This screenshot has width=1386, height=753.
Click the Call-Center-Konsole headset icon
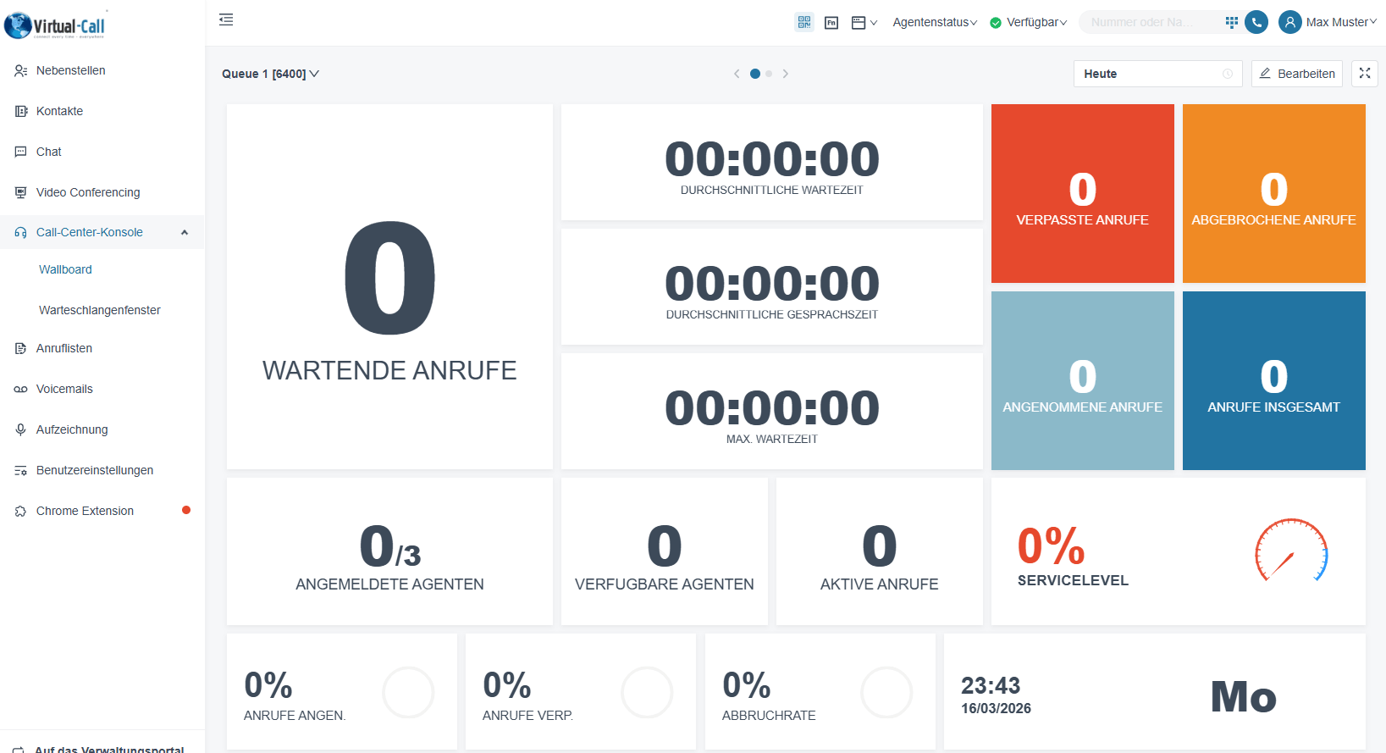click(20, 232)
